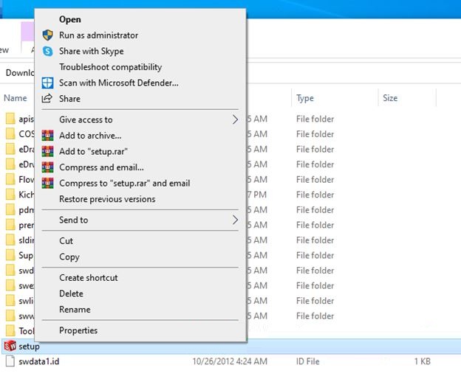Click the apis folder icon

(x=10, y=119)
